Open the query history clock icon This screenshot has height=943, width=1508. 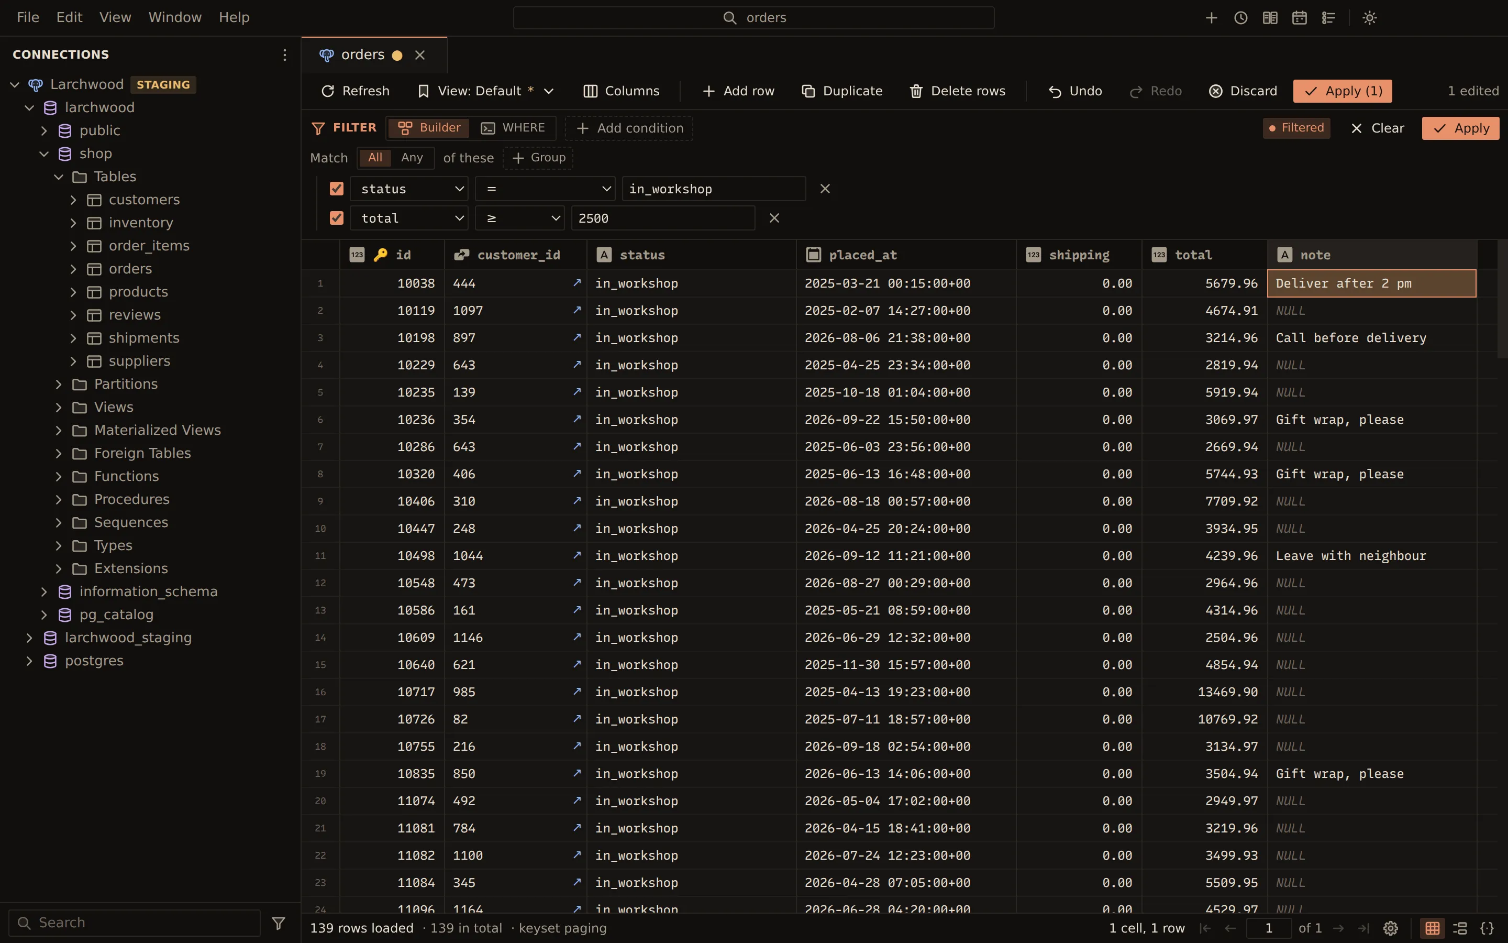click(1240, 17)
